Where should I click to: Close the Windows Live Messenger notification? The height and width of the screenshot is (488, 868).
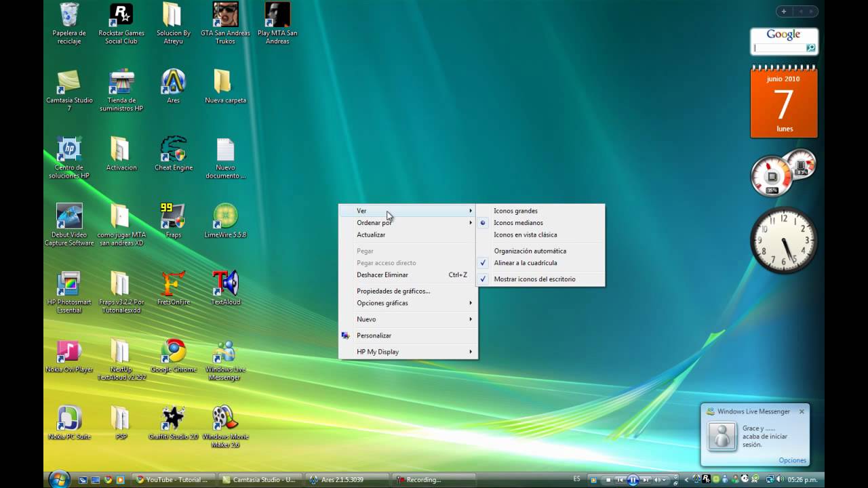coord(802,411)
